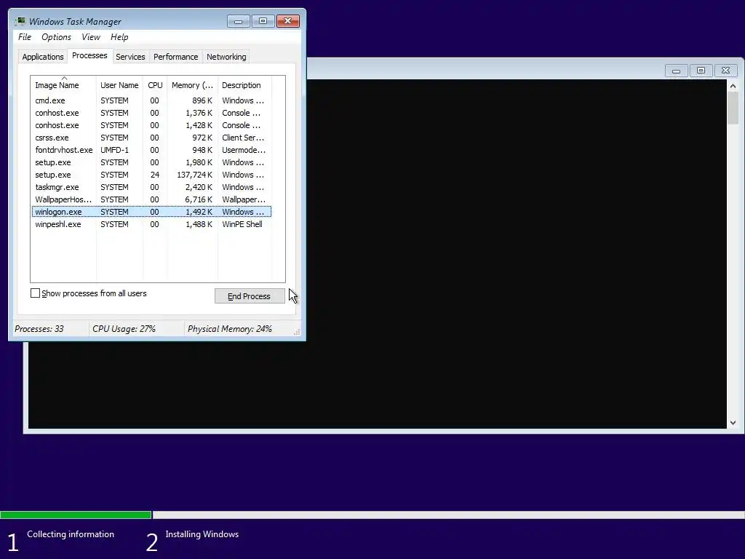745x559 pixels.
Task: Click console window scroll up arrow
Action: (x=733, y=86)
